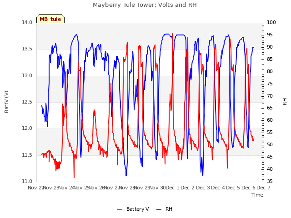Select the Dec 4 date tick label
The image size is (291, 218).
218,188
